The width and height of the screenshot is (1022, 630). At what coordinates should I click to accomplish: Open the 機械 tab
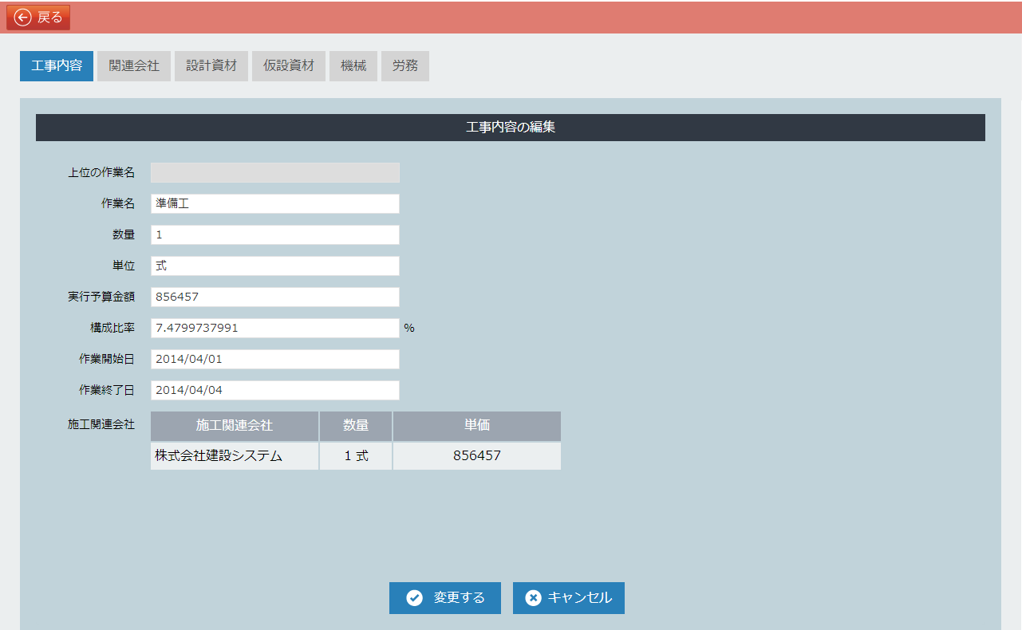tap(353, 66)
